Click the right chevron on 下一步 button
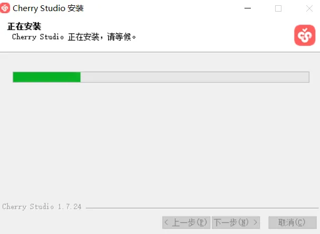320x234 pixels. 255,222
